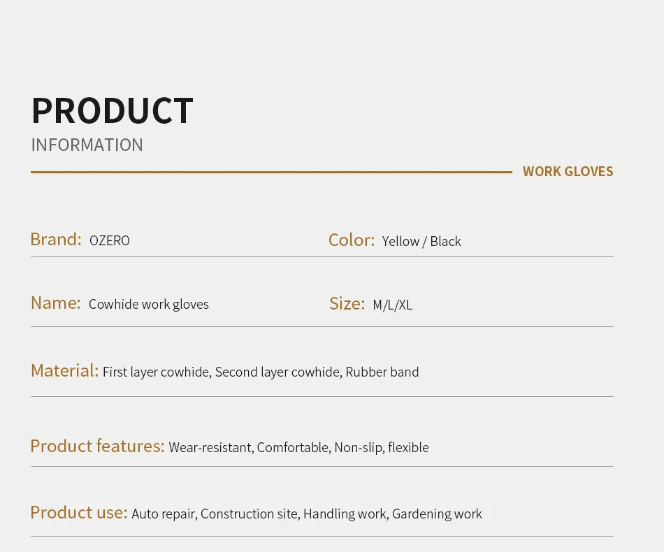Click the First layer cowhide text
The image size is (664, 552).
click(156, 372)
